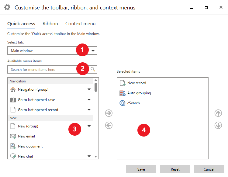This screenshot has height=177, width=228.
Task: Switch to the Ribbon tab
Action: [50, 24]
